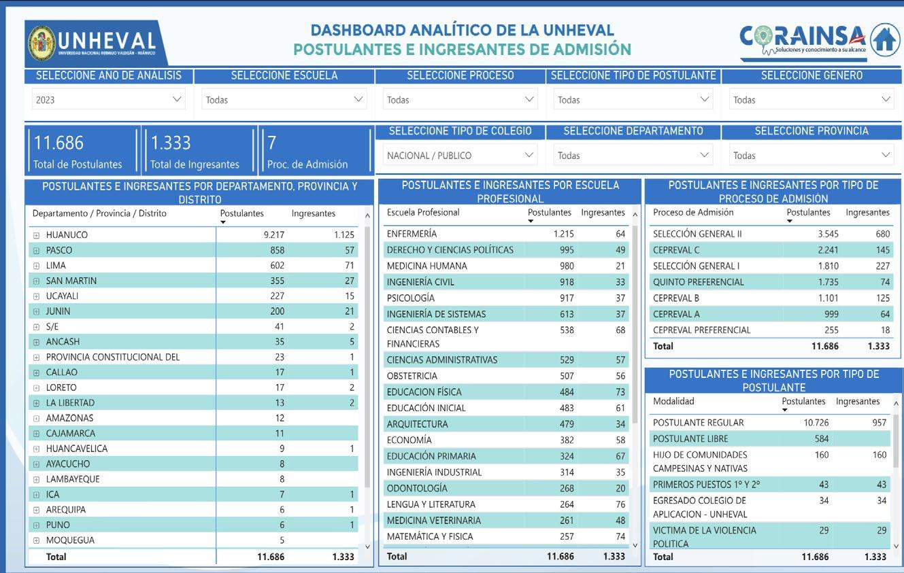Select the VICTIMA DE LA VIOLENCIA POLITICA row
The height and width of the screenshot is (573, 904).
[769, 536]
